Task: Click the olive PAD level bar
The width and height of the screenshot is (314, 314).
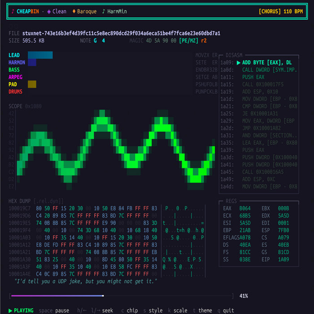Action: click(x=32, y=84)
